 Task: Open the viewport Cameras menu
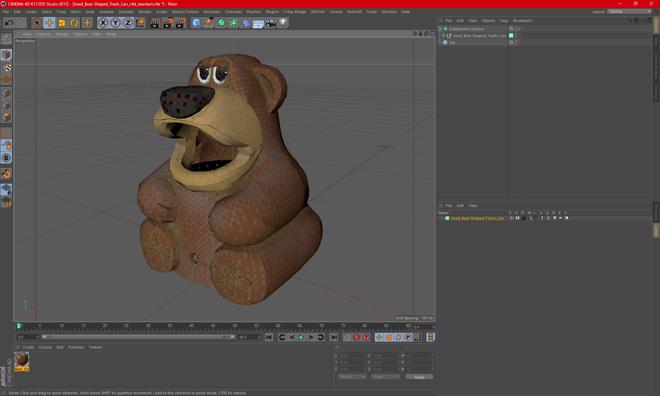coord(43,34)
